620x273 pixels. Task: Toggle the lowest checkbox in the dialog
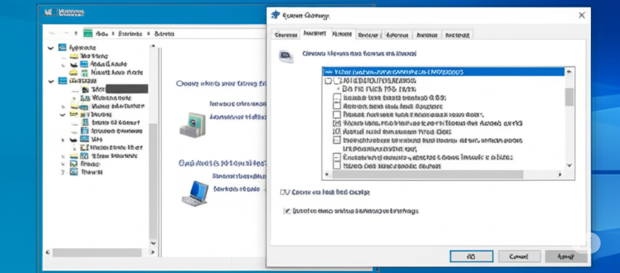[x=288, y=211]
